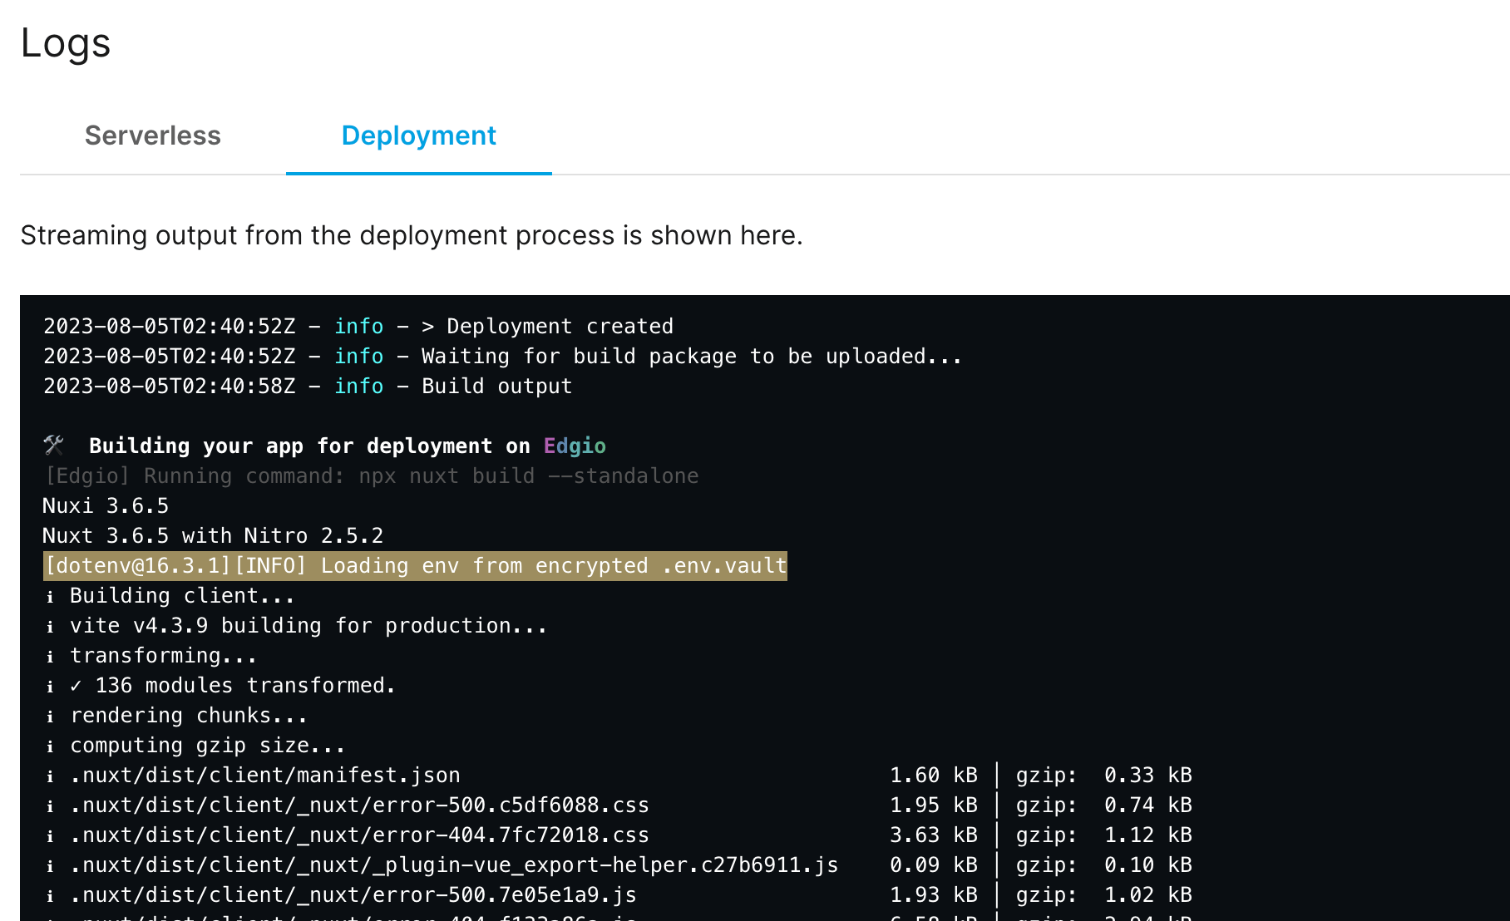Click the info level label on Build output line
This screenshot has height=921, width=1510.
358,387
